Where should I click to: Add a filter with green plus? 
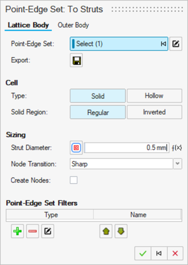[x=17, y=231]
